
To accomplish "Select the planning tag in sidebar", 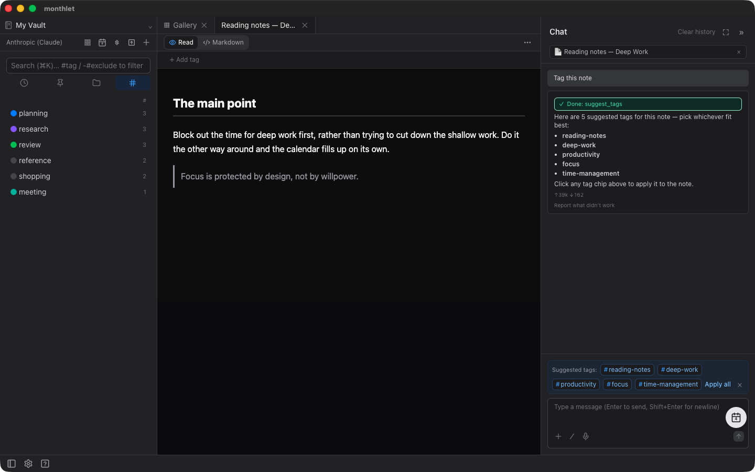I will click(79, 113).
